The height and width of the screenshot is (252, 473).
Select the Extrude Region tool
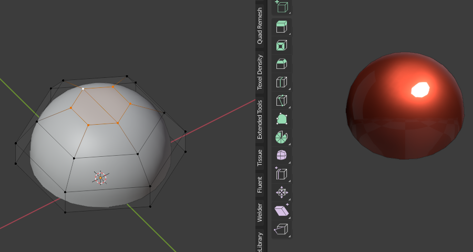pos(282,27)
